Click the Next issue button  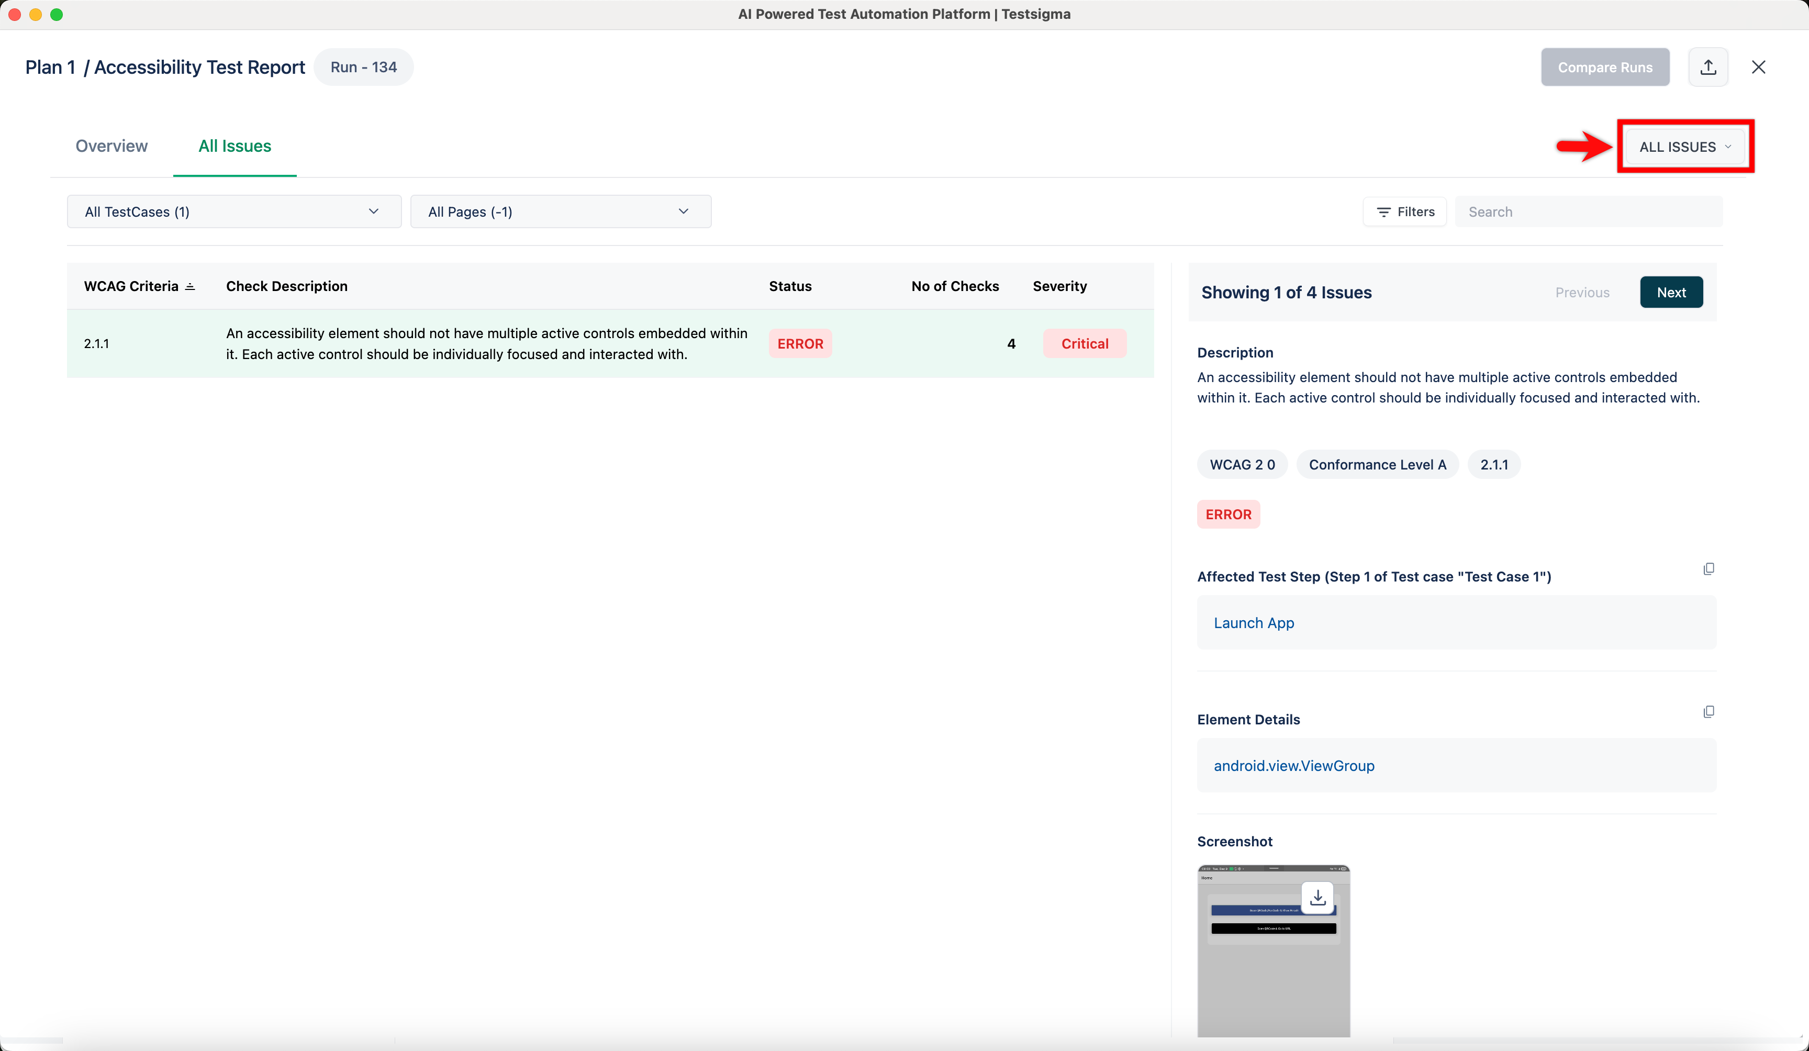[x=1671, y=292]
